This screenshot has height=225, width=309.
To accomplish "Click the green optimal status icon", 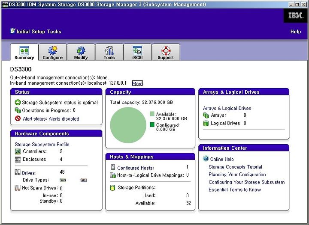I will [x=18, y=102].
